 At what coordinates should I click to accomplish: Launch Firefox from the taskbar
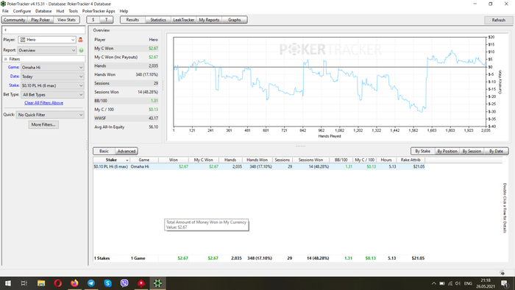pyautogui.click(x=74, y=283)
